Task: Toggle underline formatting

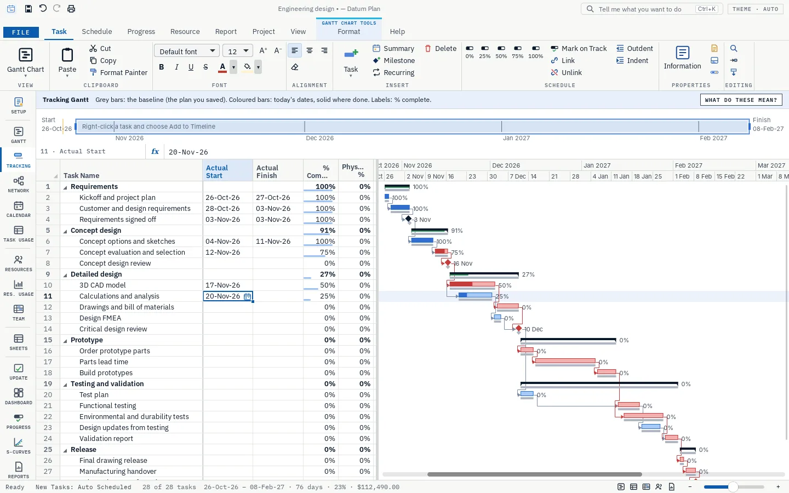Action: (191, 67)
